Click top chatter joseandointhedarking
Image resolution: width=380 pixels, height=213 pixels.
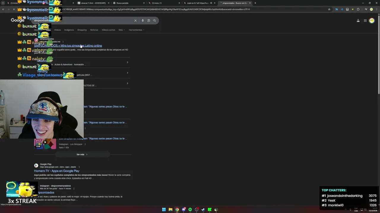(x=345, y=196)
